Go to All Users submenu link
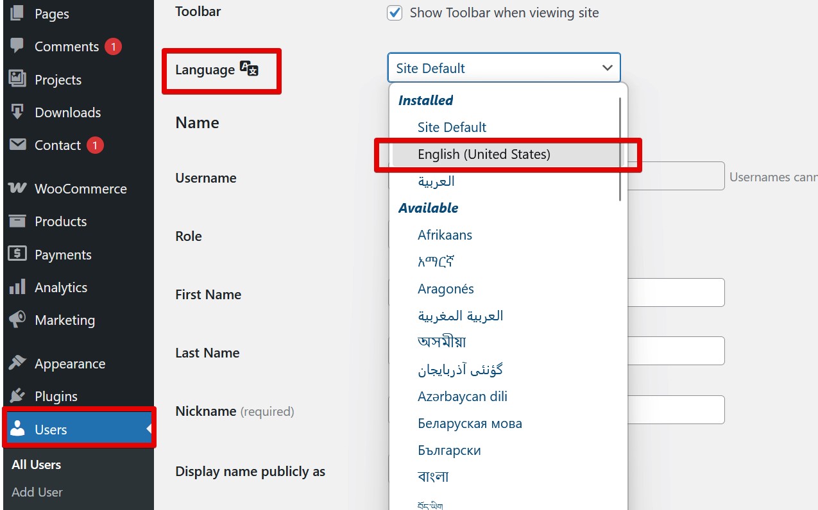Screen dimensions: 818x510 37,465
